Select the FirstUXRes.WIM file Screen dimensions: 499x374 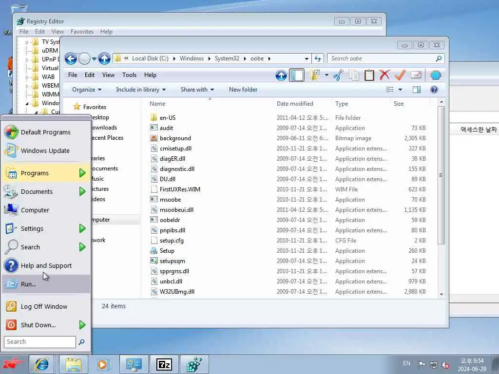tap(180, 189)
